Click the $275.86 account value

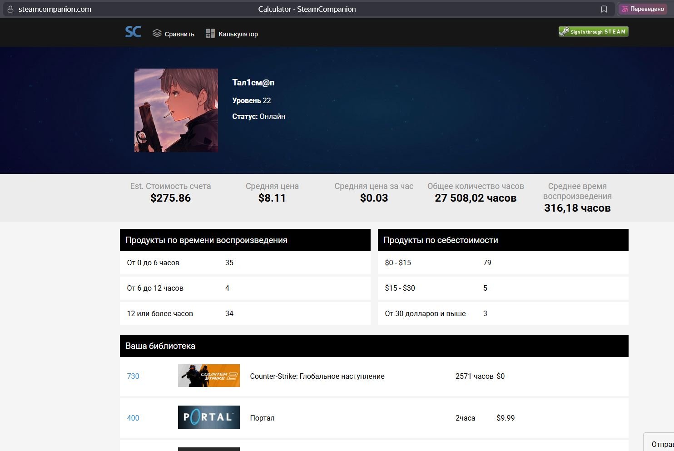pyautogui.click(x=171, y=198)
